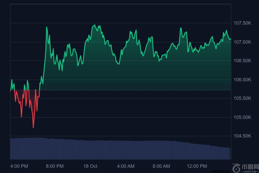Click the last short volume bar at right edge
The width and height of the screenshot is (259, 173).
coord(230,153)
